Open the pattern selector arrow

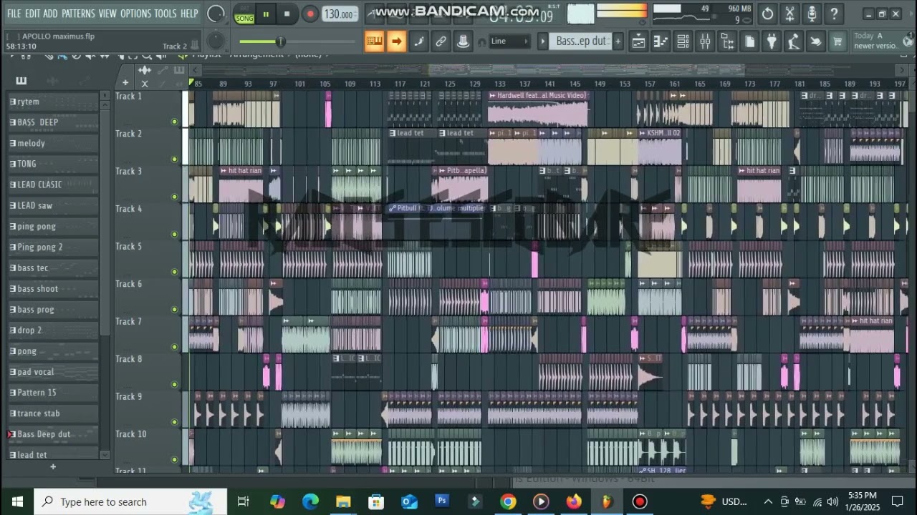coord(542,41)
